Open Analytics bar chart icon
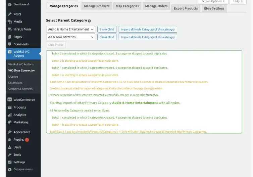Image resolution: width=253 pixels, height=177 pixels. tap(10, 115)
